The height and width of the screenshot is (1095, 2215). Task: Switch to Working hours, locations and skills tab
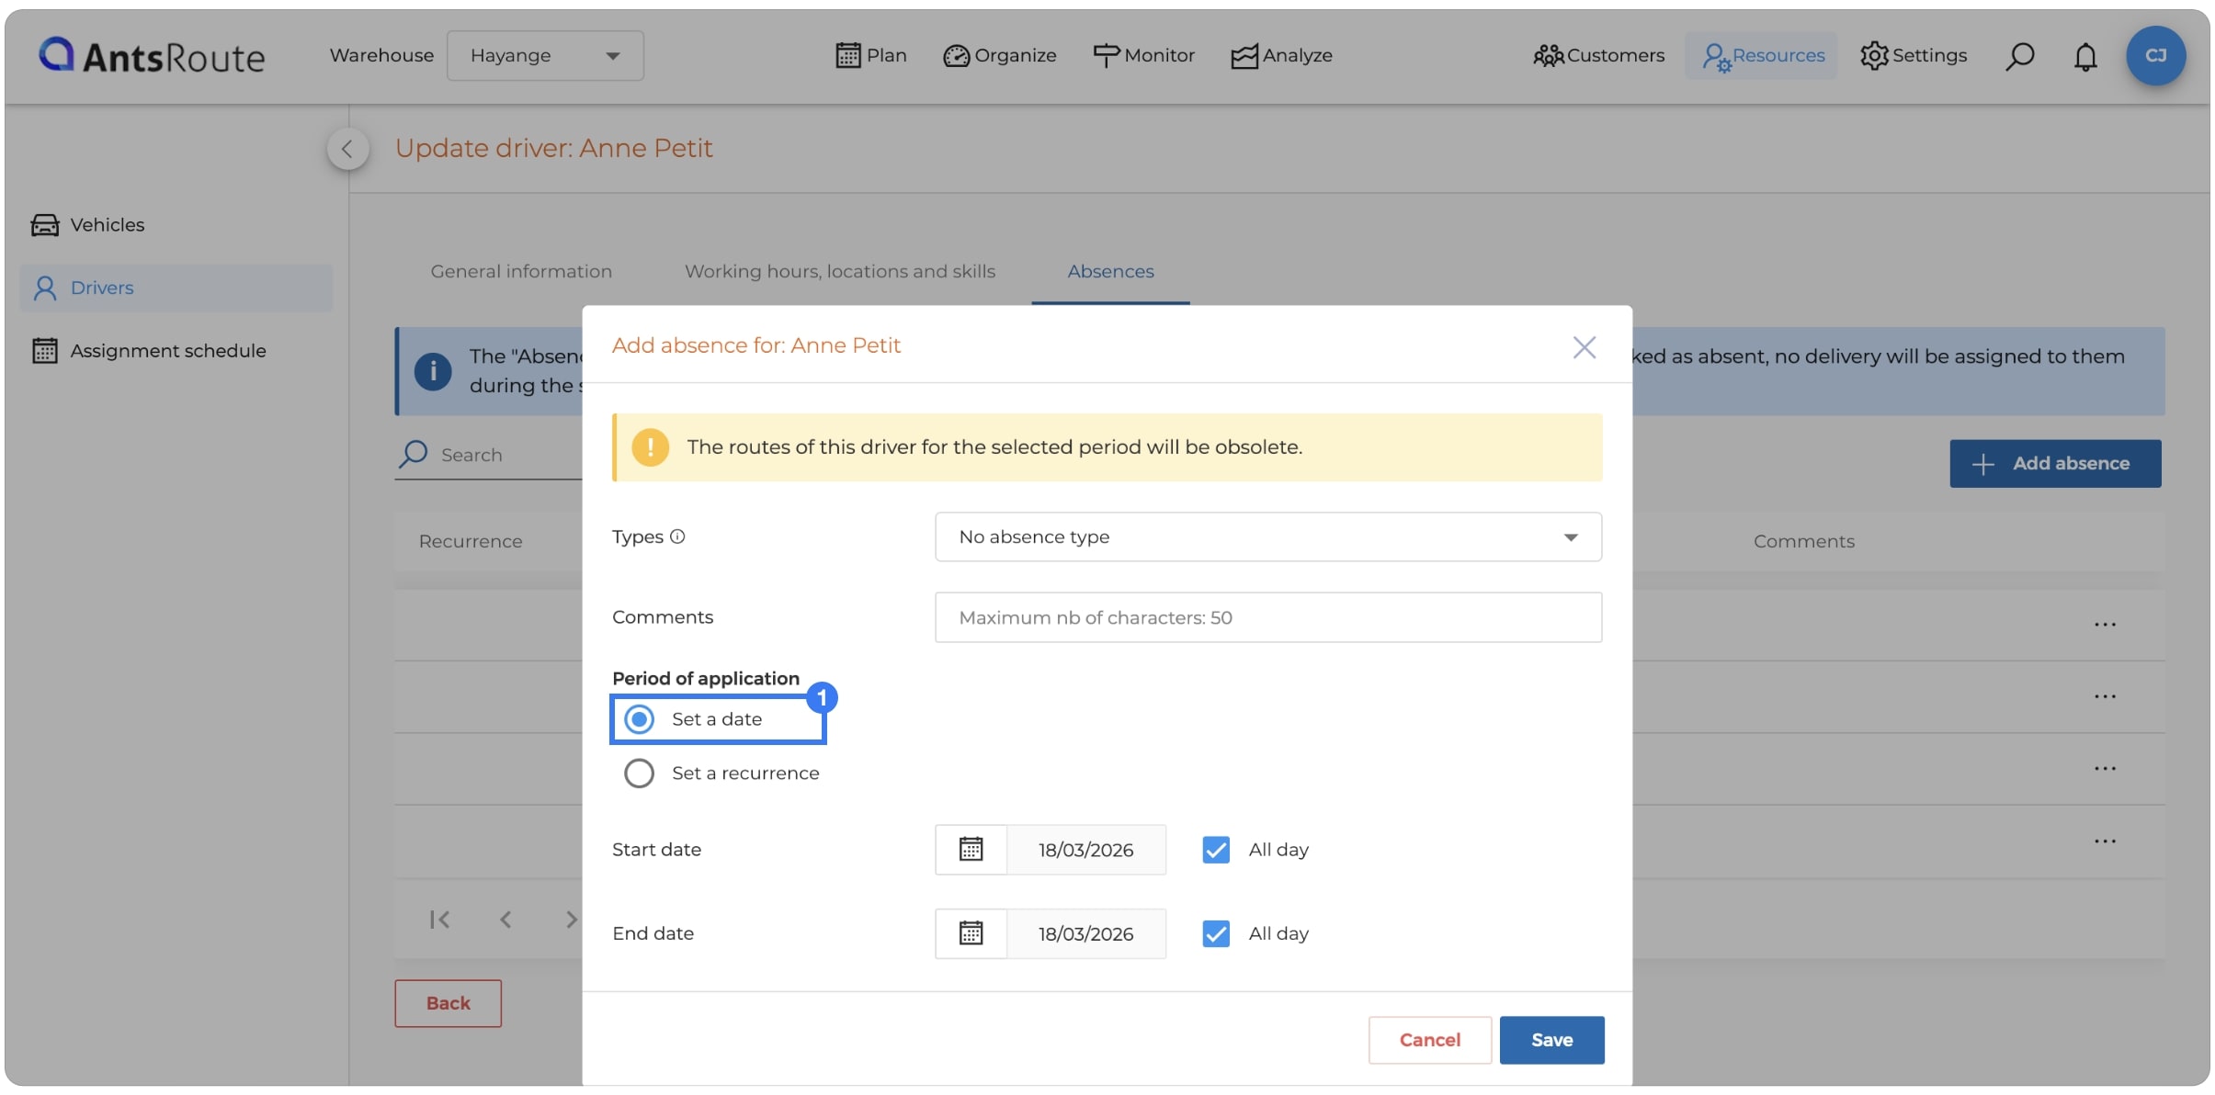pyautogui.click(x=840, y=271)
